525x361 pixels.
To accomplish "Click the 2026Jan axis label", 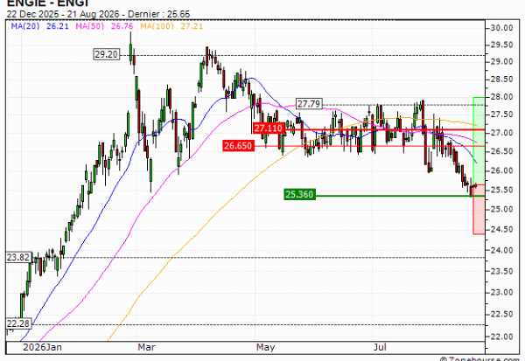I will coord(42,347).
